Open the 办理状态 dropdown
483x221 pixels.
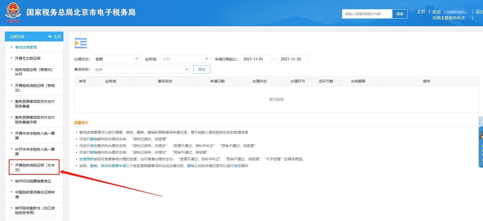point(117,59)
